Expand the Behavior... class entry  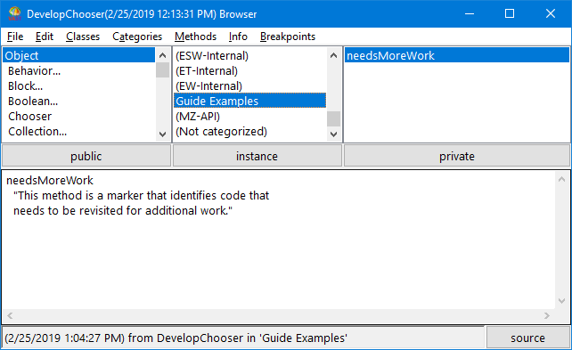tap(34, 70)
